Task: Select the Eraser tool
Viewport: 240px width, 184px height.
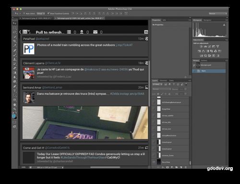Action: click(x=14, y=68)
